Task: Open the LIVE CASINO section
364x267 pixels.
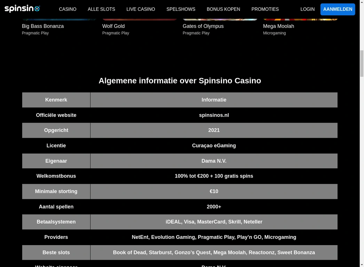Action: coord(141,9)
